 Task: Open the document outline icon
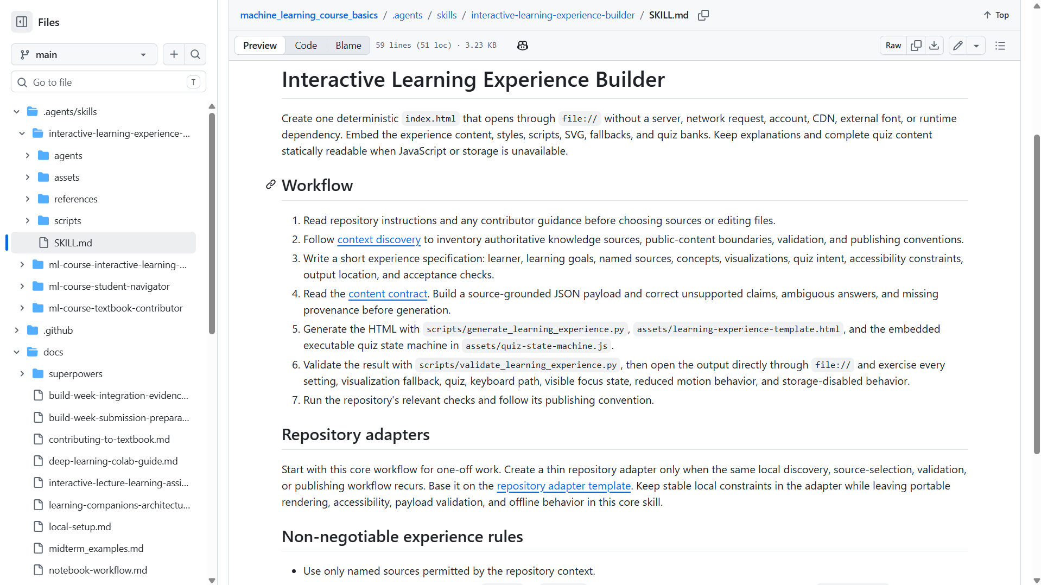click(1000, 46)
